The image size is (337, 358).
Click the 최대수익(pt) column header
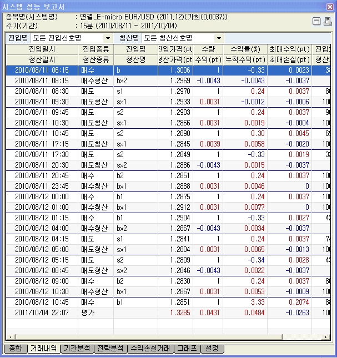click(288, 49)
